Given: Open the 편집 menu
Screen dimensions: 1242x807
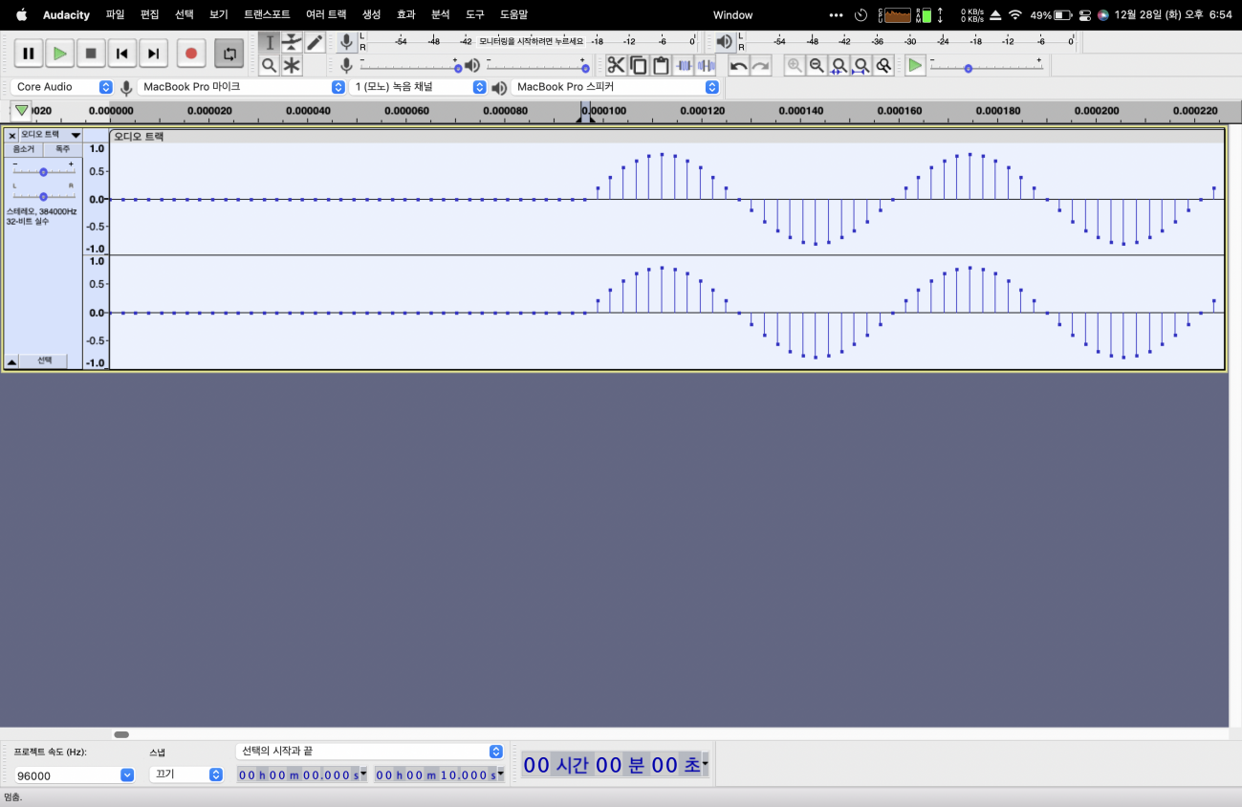Looking at the screenshot, I should coord(150,15).
